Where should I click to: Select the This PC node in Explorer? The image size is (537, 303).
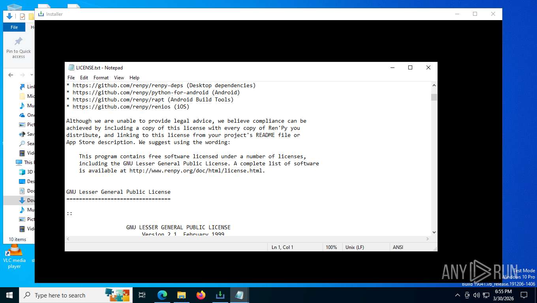point(24,163)
